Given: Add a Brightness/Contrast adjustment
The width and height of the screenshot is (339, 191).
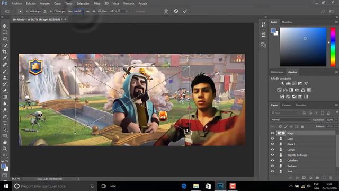Looking at the screenshot, I should [282, 83].
